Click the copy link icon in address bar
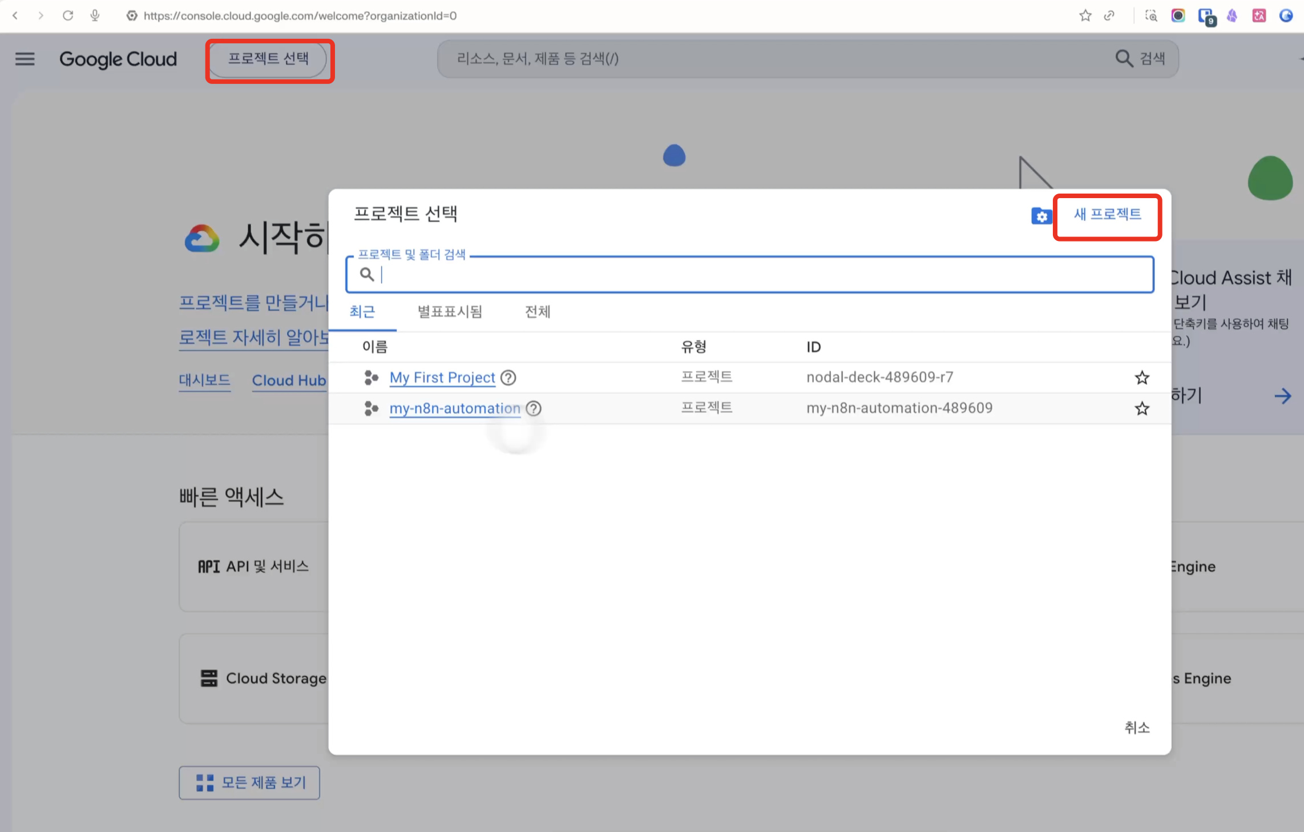 (x=1109, y=15)
